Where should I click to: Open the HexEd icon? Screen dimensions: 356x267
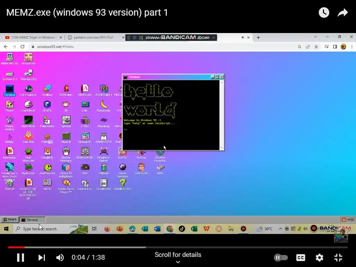tap(47, 106)
